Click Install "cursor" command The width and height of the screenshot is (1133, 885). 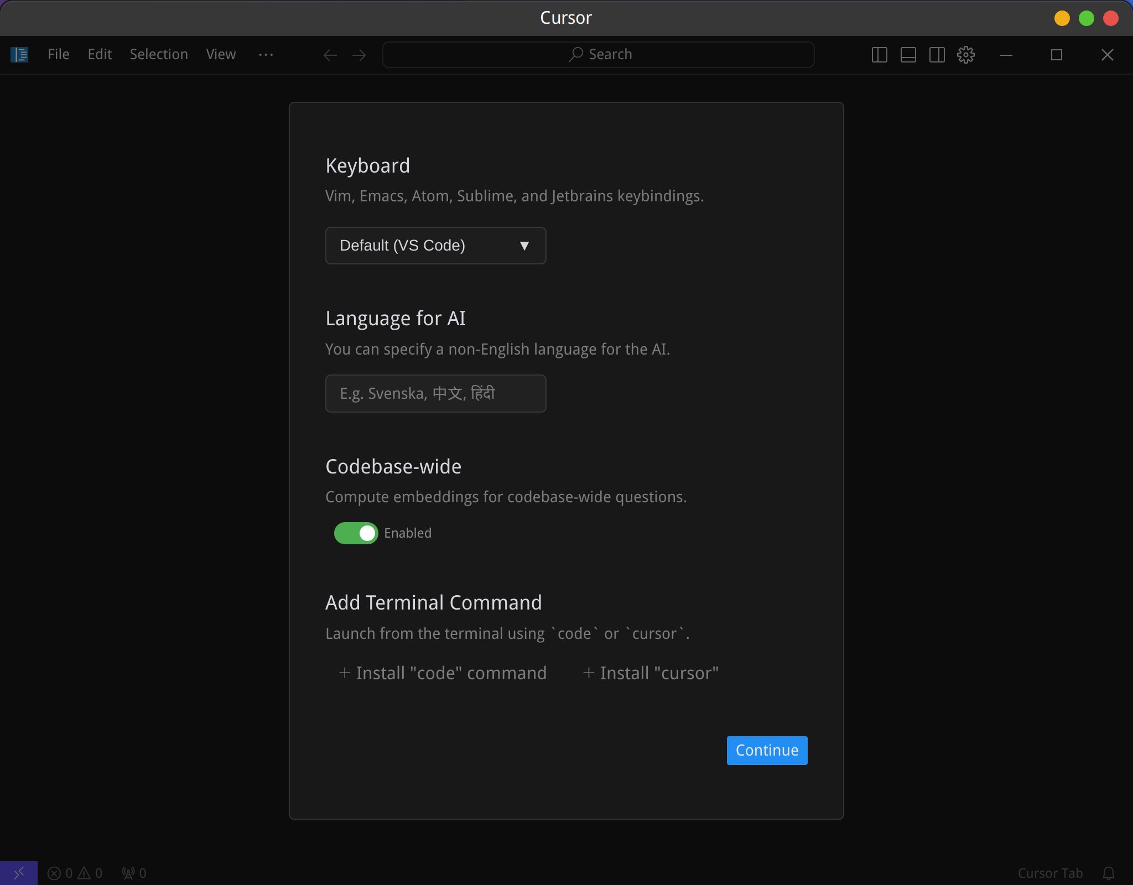click(651, 673)
